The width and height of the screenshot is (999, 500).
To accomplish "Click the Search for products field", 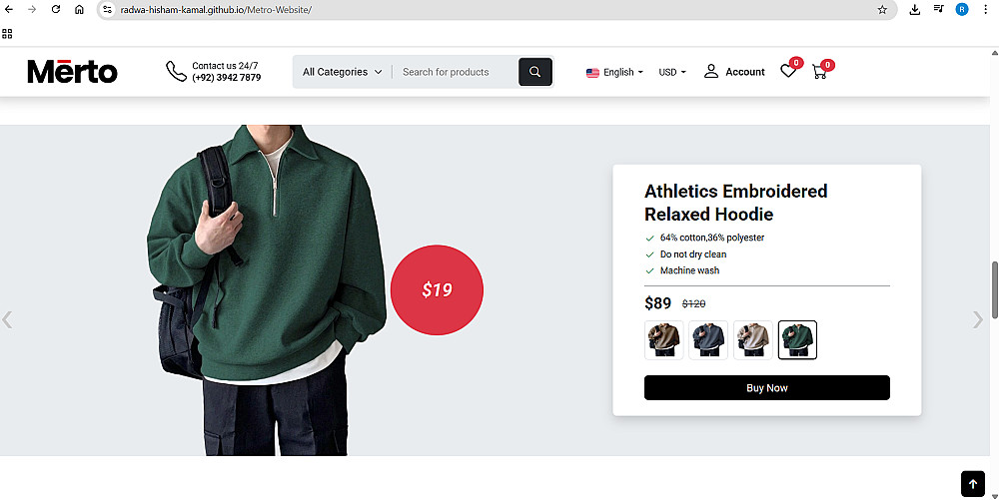I will 455,72.
